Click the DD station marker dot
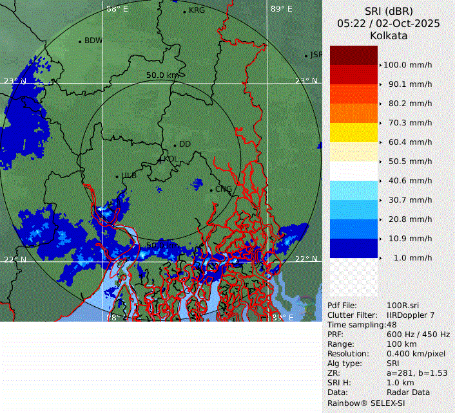Screen dimensions: 455x413 point(175,145)
